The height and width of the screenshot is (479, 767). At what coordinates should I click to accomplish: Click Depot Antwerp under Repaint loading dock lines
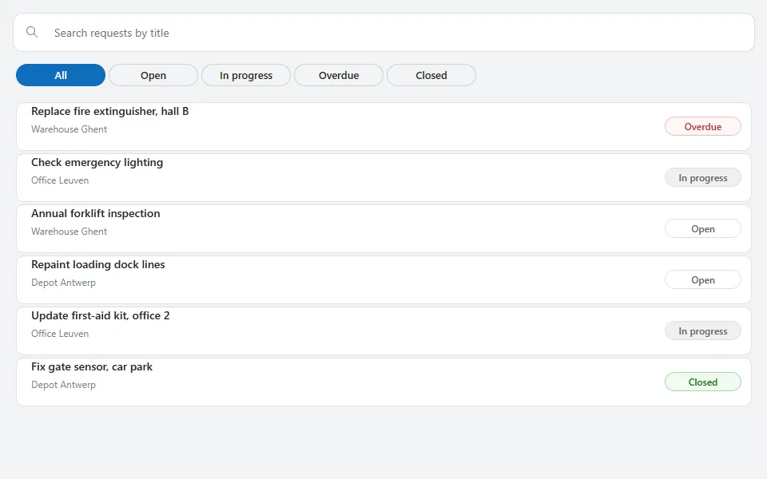click(x=64, y=283)
